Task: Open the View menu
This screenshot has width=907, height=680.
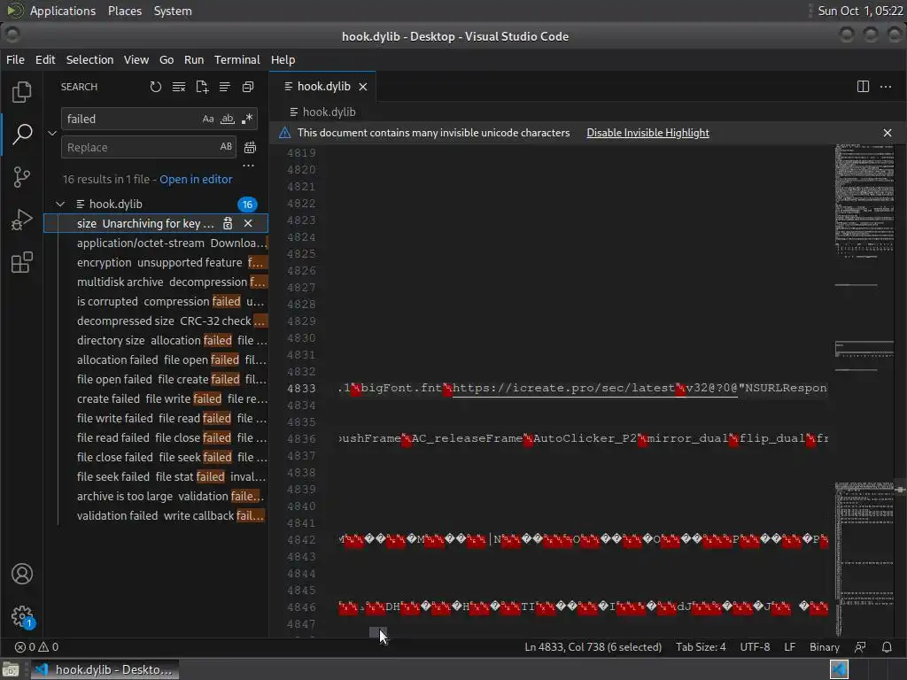Action: tap(136, 59)
